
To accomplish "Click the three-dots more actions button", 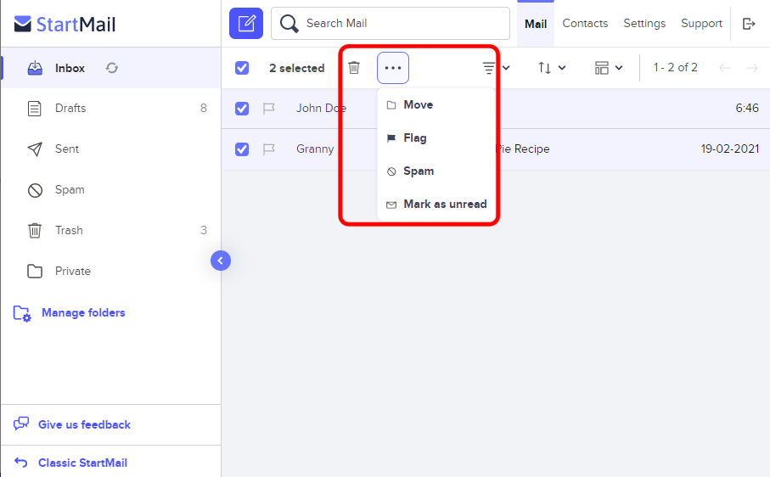I will click(393, 68).
